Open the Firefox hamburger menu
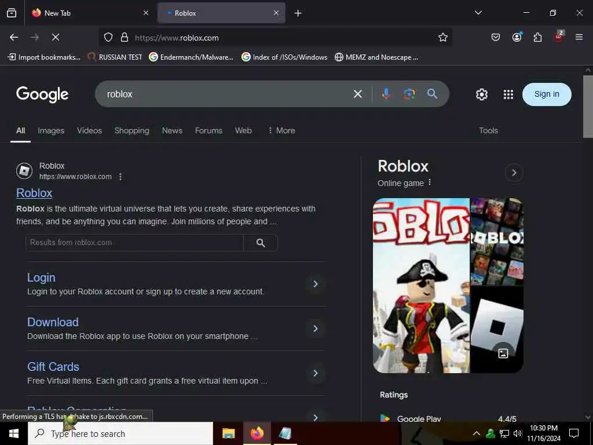 pyautogui.click(x=579, y=37)
